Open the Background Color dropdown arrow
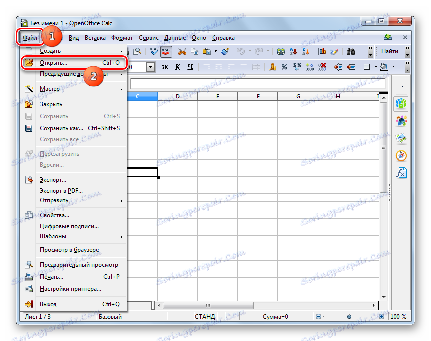The height and width of the screenshot is (341, 431). tap(394, 67)
